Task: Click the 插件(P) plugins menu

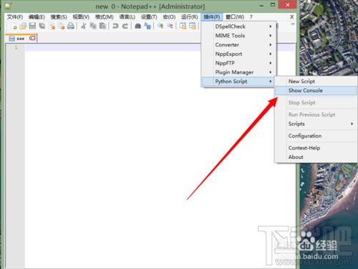Action: (x=212, y=17)
